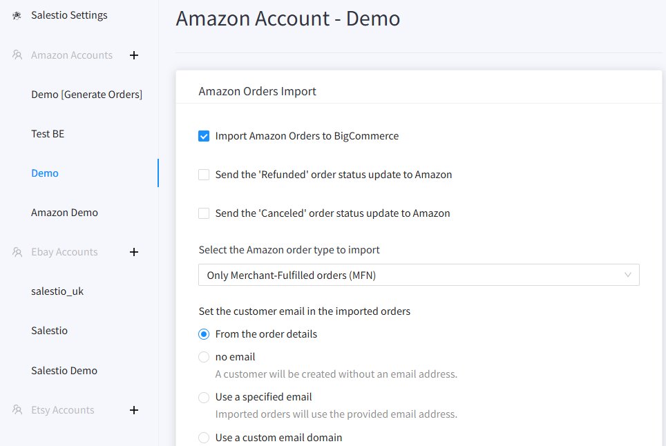Select 'Use a custom email domain' option
Screen dimensions: 666x446
(204, 438)
